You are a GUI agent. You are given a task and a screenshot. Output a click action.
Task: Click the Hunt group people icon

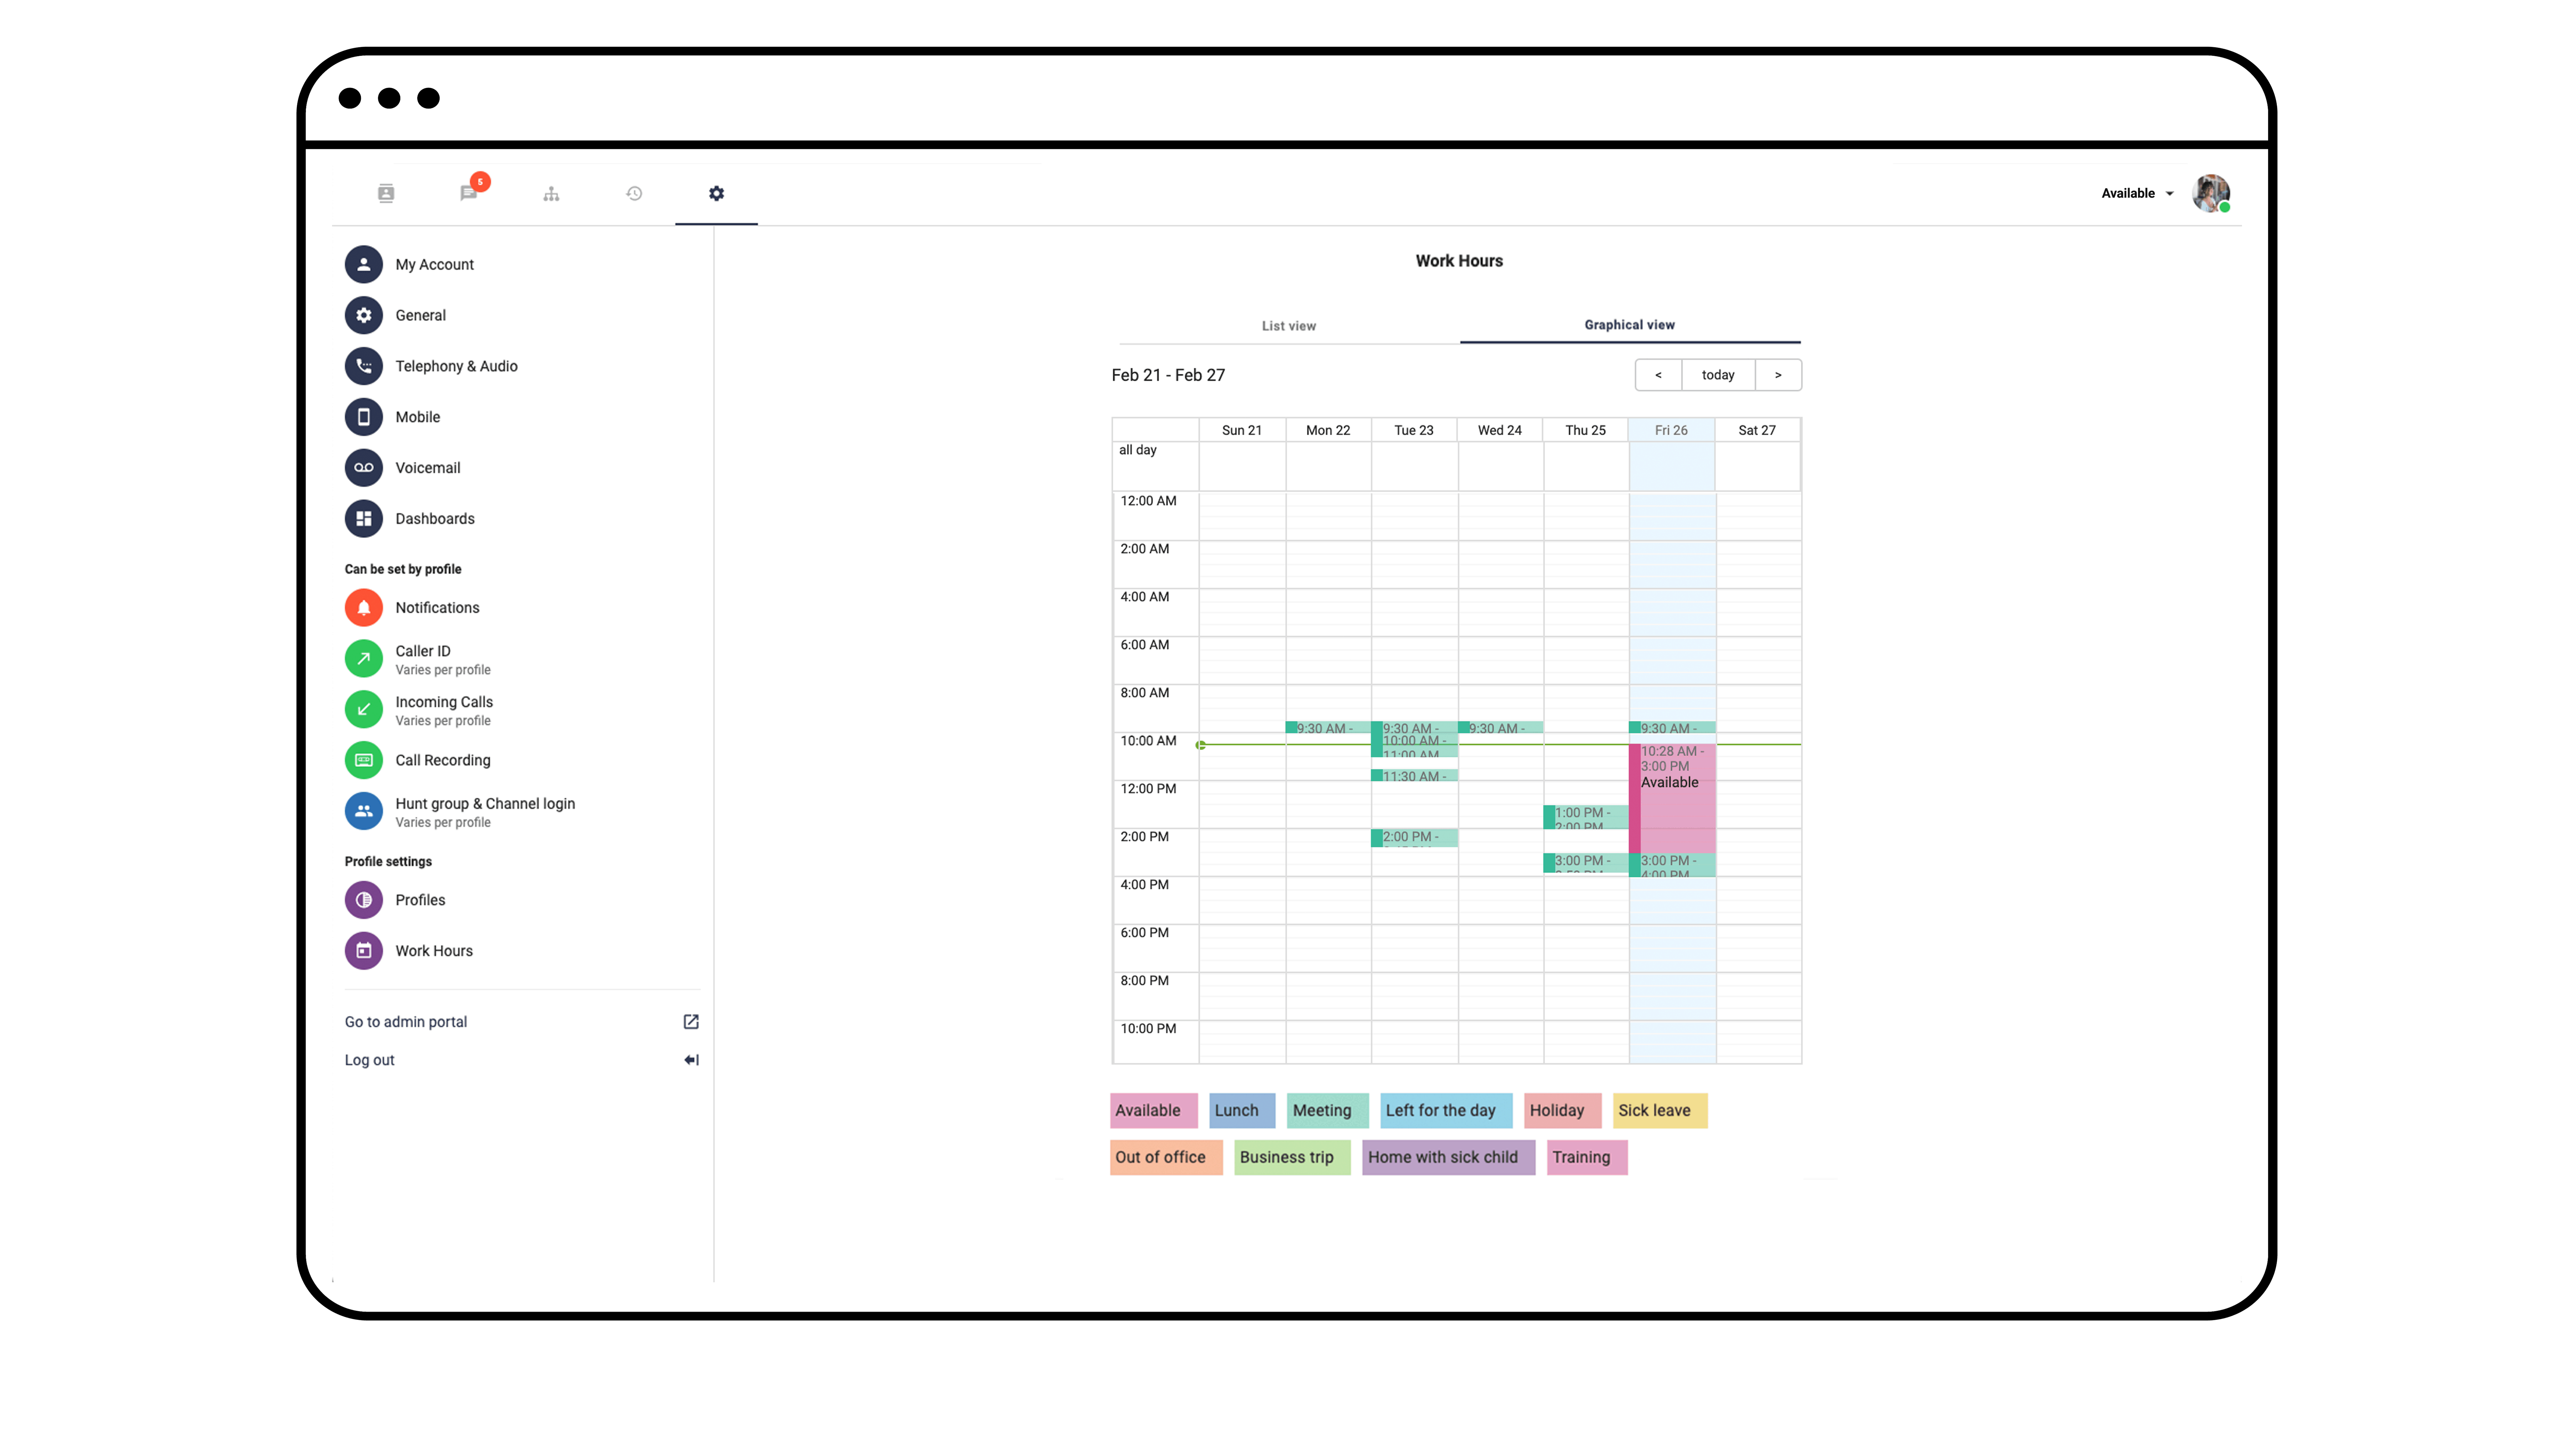point(364,812)
